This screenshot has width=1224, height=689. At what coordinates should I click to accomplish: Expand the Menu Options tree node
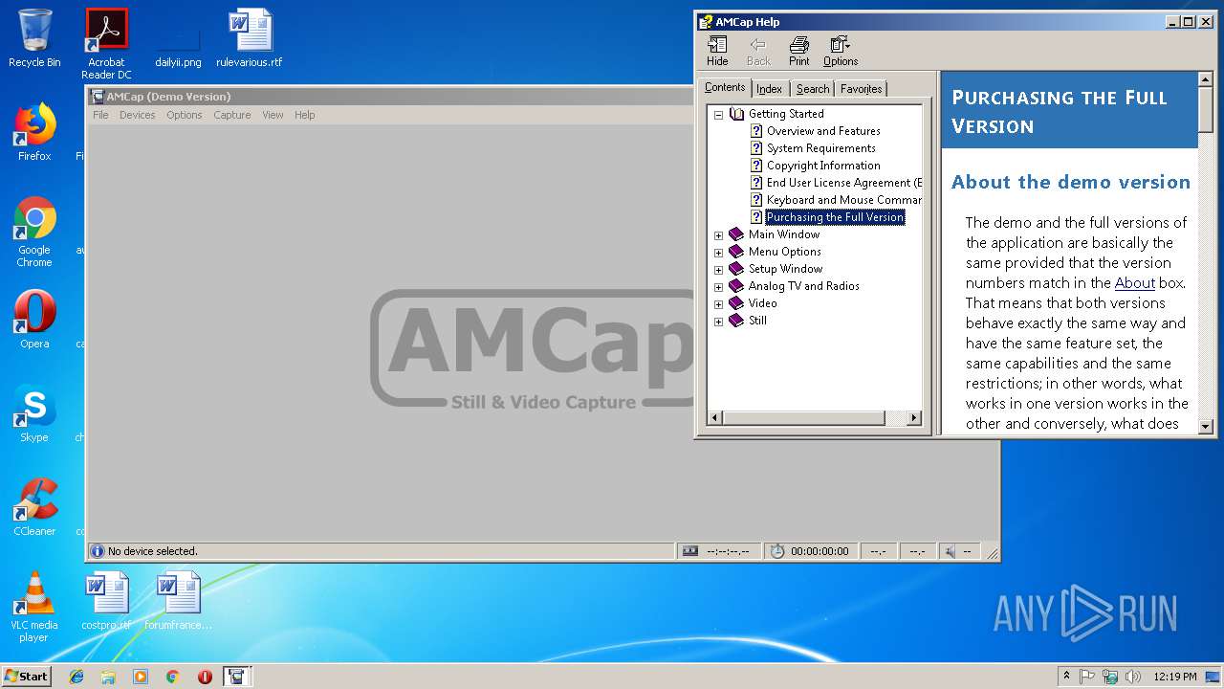[718, 252]
